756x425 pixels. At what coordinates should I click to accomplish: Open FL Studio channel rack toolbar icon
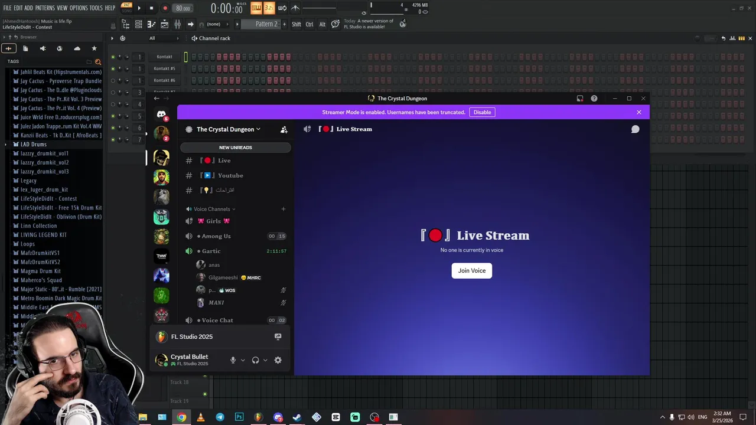[x=138, y=24]
